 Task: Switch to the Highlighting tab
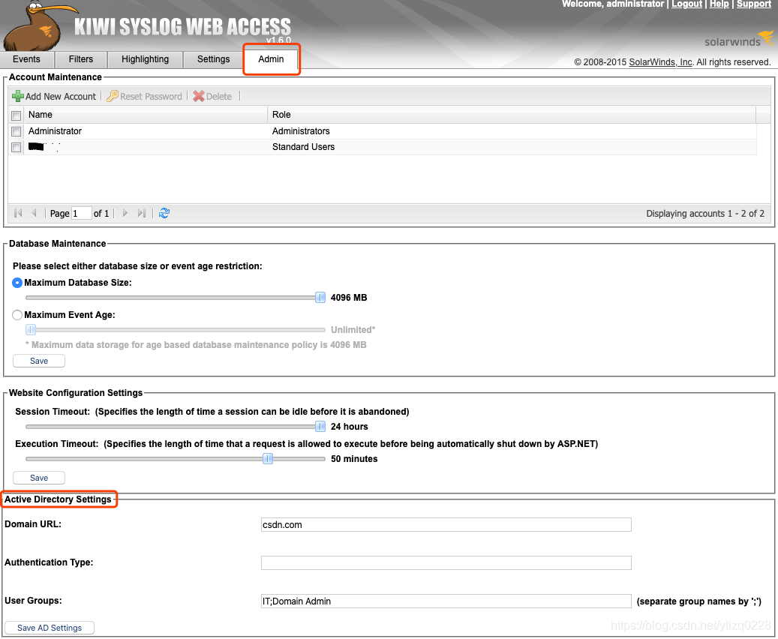(145, 59)
